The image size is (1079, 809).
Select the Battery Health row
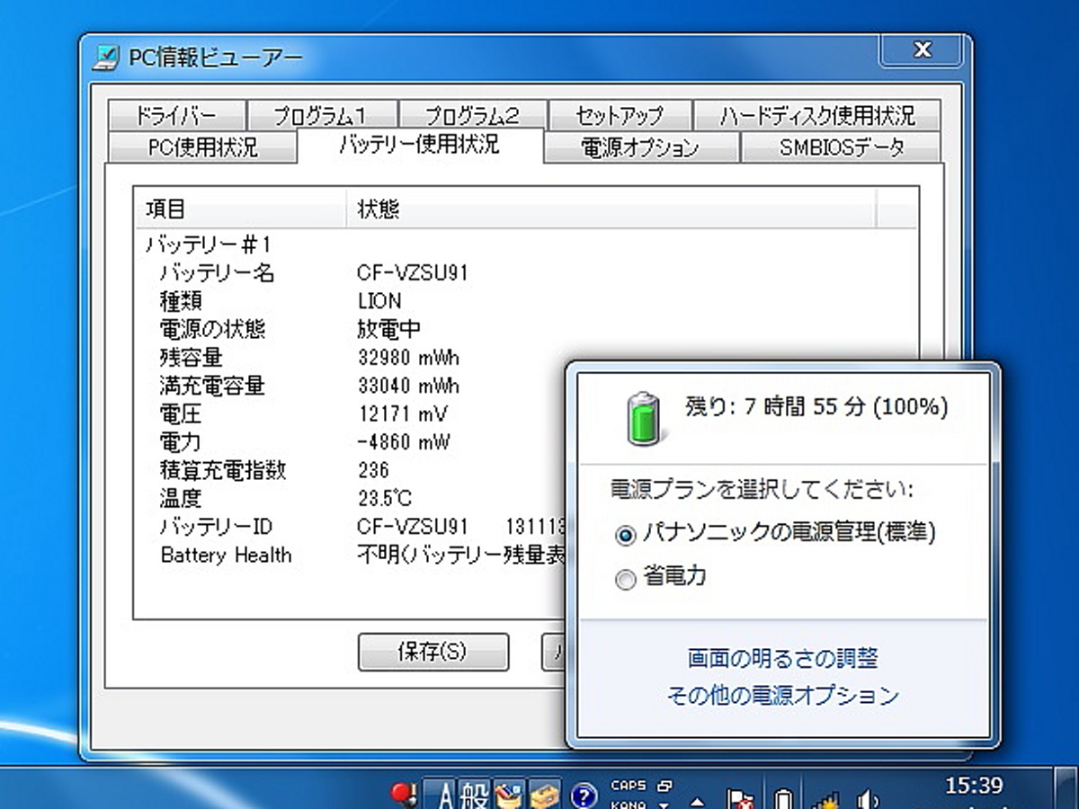(x=226, y=555)
